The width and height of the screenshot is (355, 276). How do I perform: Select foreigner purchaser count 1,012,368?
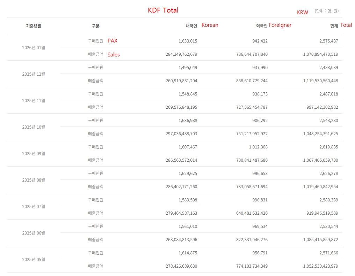(x=258, y=147)
